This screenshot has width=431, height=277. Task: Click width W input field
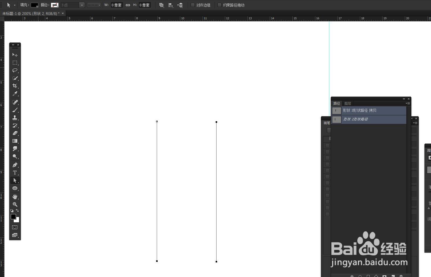point(117,5)
